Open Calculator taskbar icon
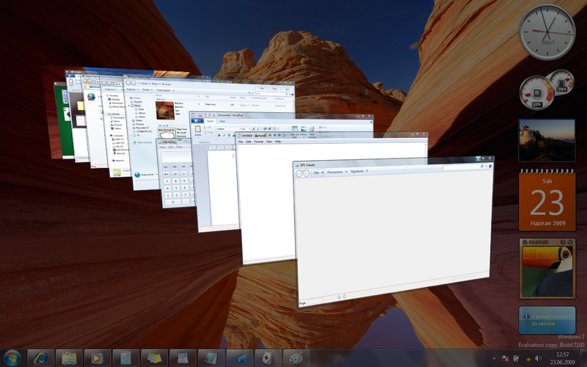This screenshot has width=587, height=367. click(126, 358)
